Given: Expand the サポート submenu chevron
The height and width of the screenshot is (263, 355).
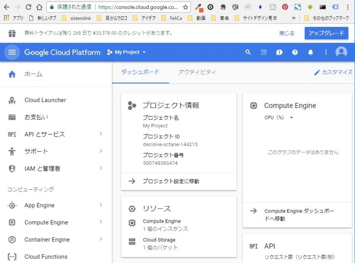Looking at the screenshot, I should (101, 151).
